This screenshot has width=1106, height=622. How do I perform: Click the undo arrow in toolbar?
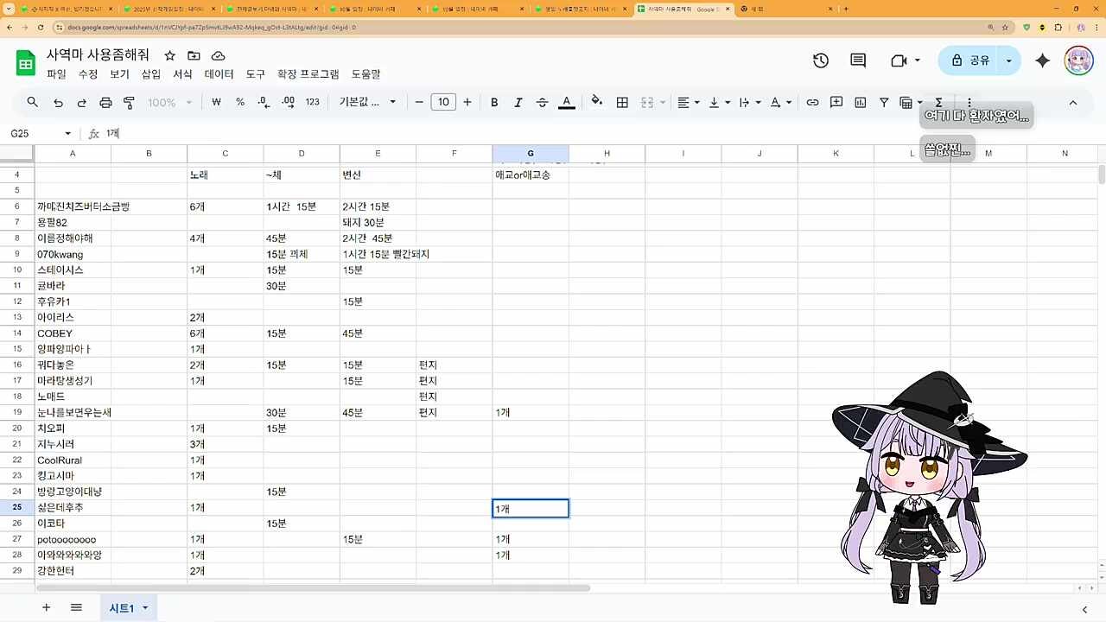tap(58, 102)
